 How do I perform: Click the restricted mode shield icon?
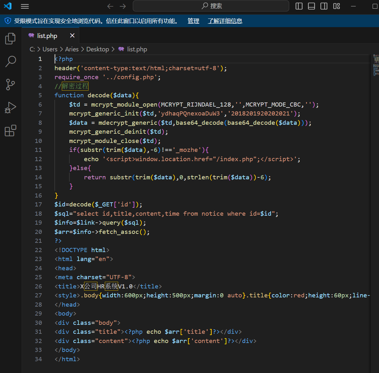tap(8, 21)
